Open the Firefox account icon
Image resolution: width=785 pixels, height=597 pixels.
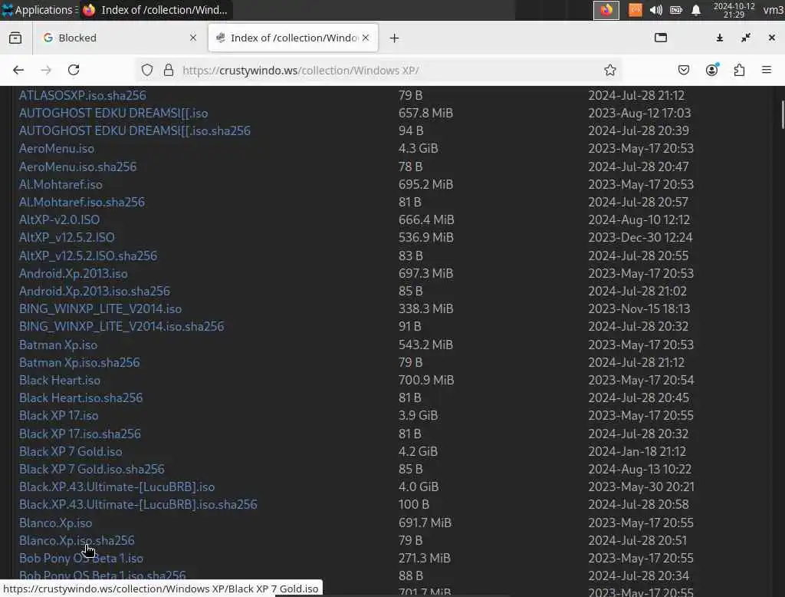712,70
